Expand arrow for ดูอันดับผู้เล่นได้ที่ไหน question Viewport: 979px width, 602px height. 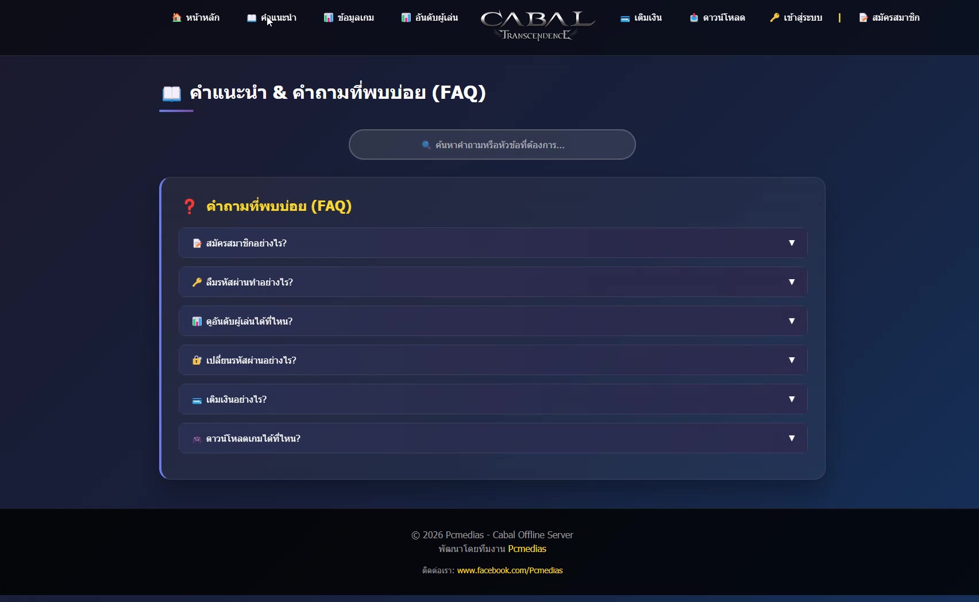click(x=792, y=321)
